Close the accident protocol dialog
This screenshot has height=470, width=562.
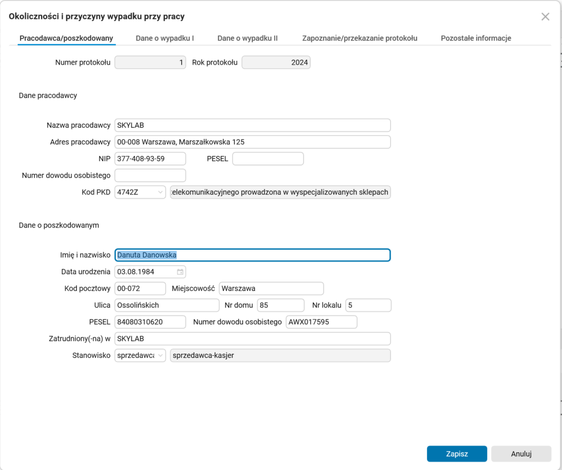coord(545,17)
